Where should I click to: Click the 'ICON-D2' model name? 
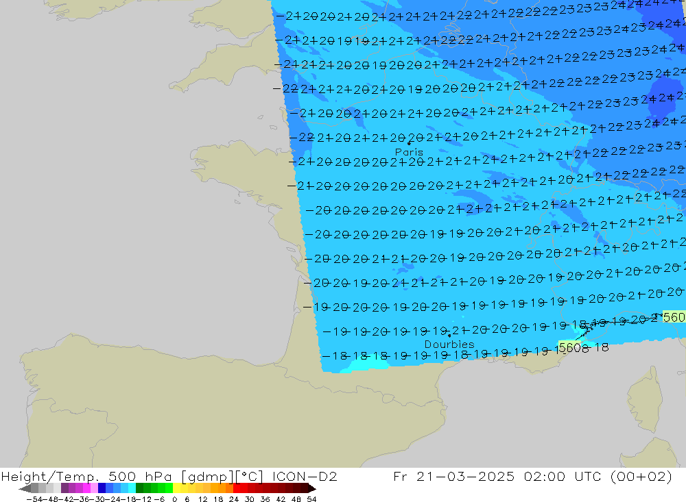305,476
